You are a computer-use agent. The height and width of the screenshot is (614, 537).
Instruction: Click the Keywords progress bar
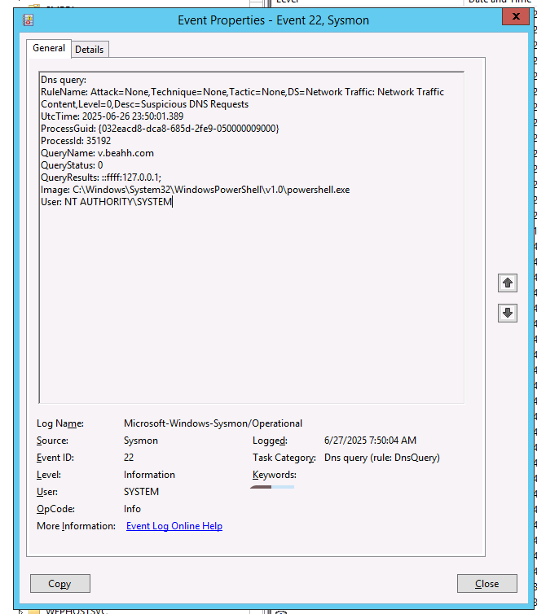[272, 487]
